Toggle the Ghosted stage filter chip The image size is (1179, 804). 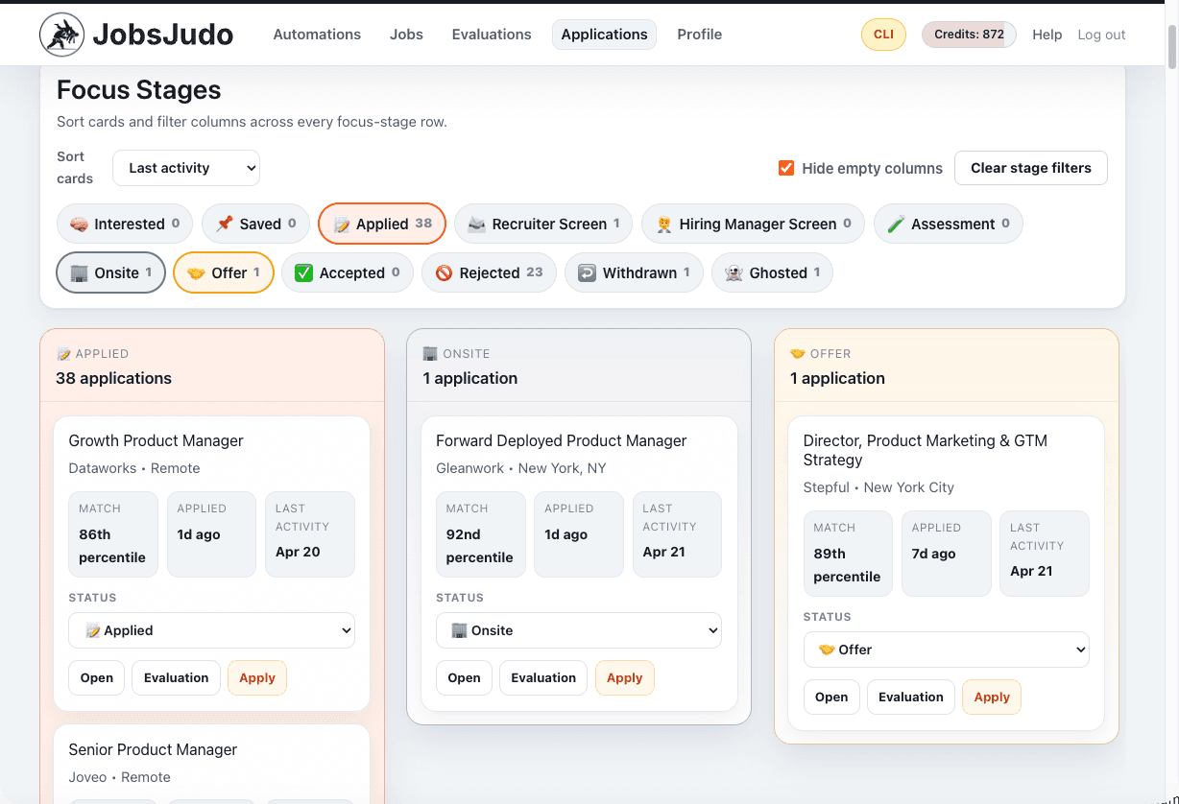click(x=772, y=272)
